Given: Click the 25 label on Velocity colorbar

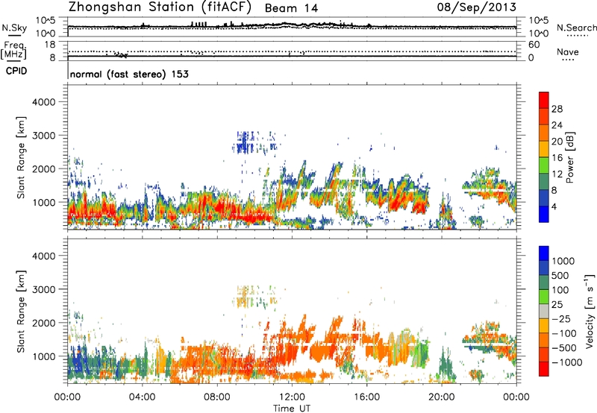Looking at the screenshot, I should click(557, 305).
